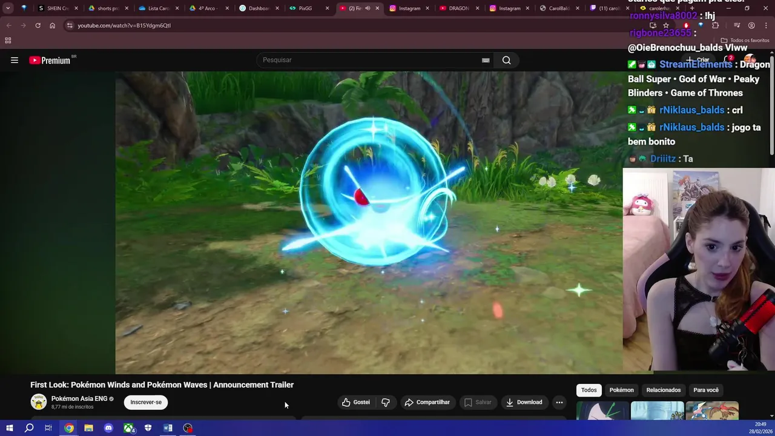The height and width of the screenshot is (436, 775).
Task: Open File Explorer from taskbar
Action: point(88,428)
